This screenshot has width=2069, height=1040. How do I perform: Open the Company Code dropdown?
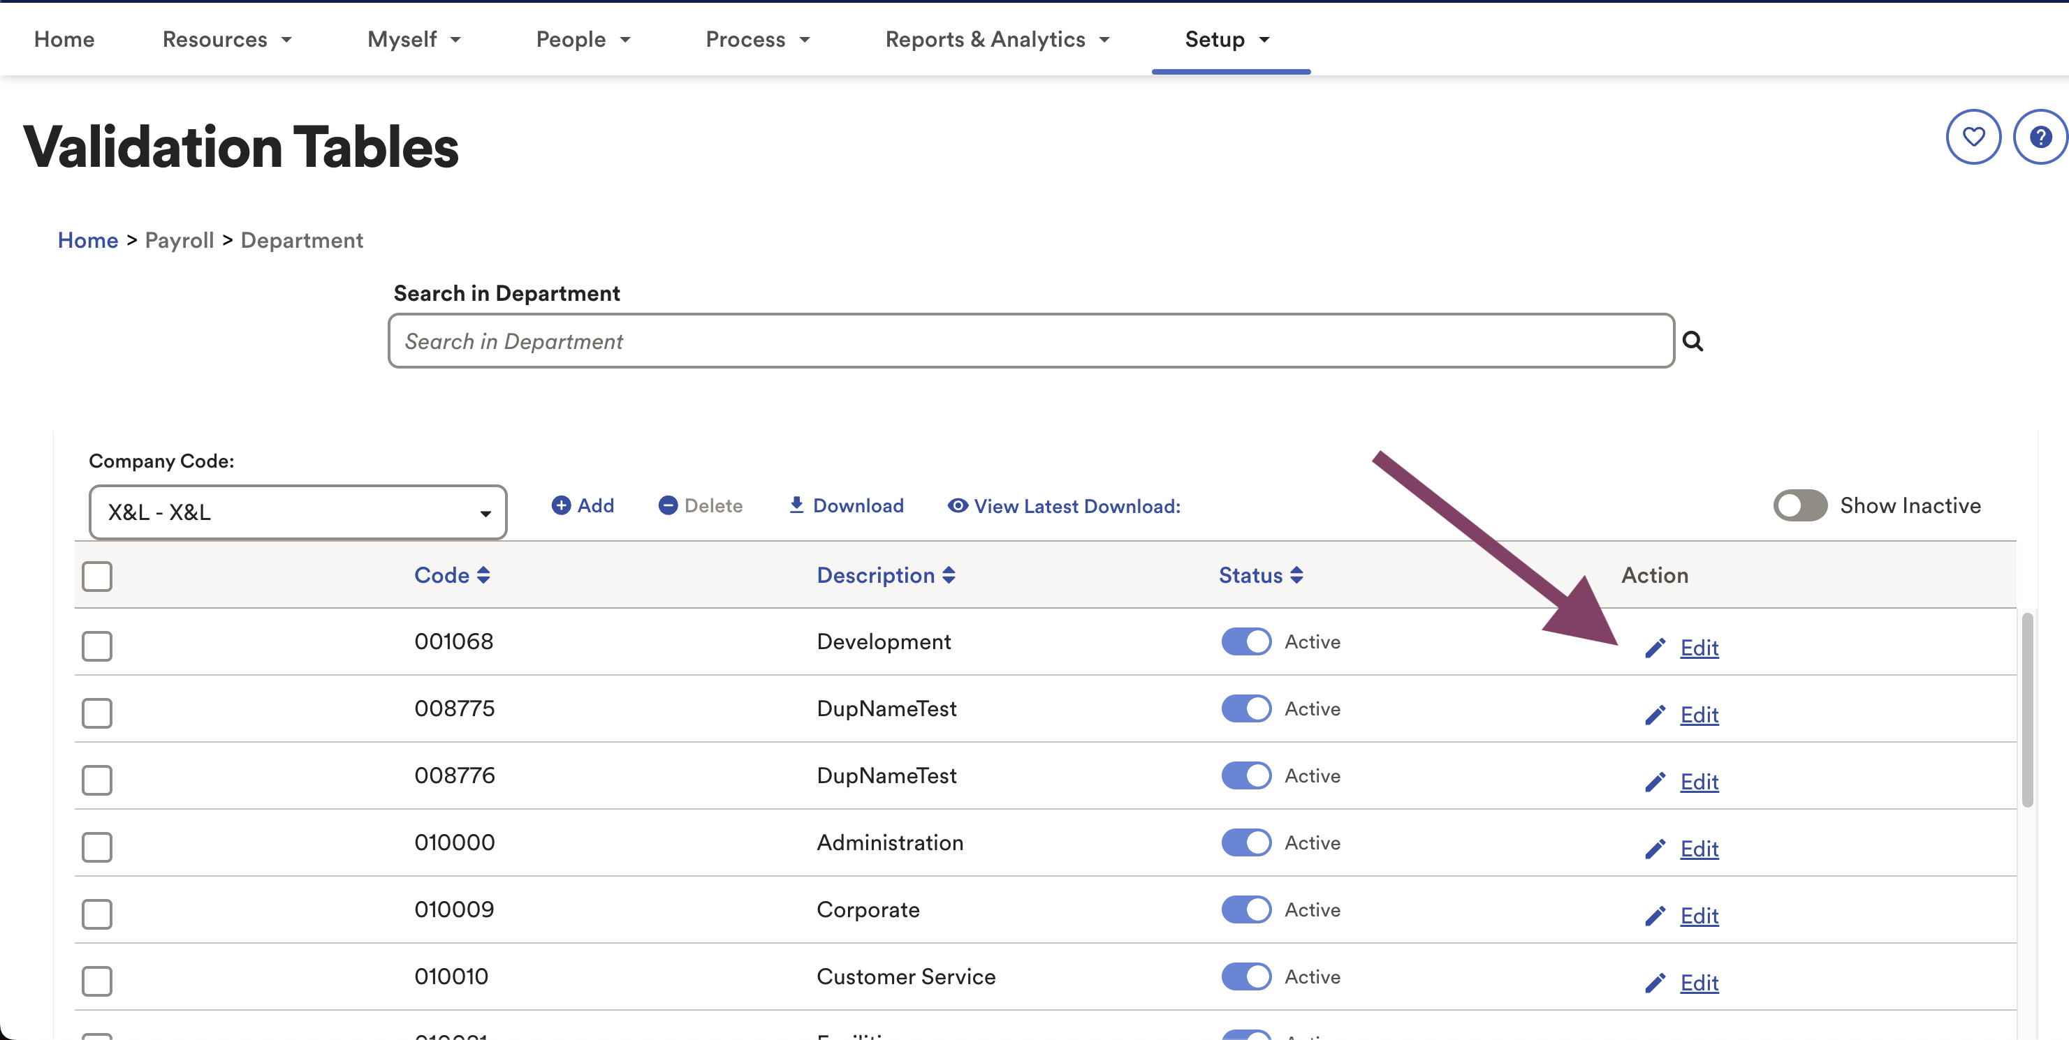click(298, 512)
